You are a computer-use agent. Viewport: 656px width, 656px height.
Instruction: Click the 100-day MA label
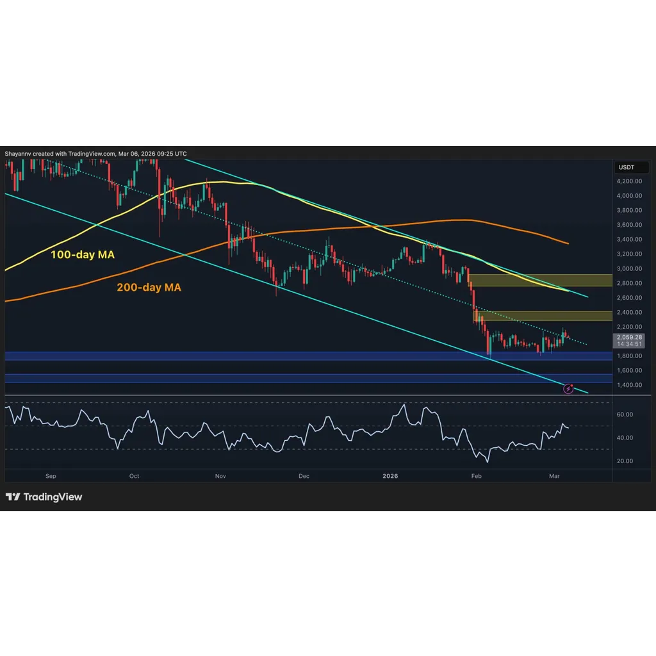point(83,255)
